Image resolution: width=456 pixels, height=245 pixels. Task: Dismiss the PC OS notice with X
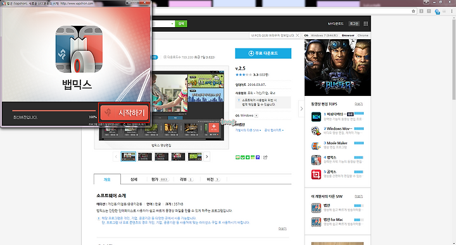(x=297, y=35)
